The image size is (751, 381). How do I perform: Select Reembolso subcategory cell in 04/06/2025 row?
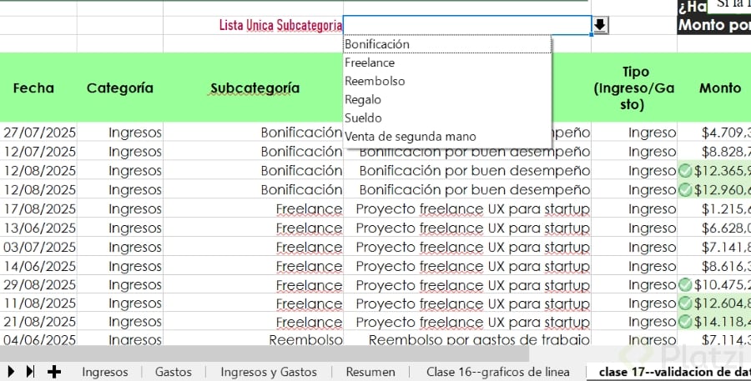(254, 339)
